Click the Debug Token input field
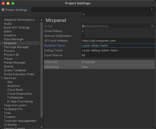 [x=118, y=50]
